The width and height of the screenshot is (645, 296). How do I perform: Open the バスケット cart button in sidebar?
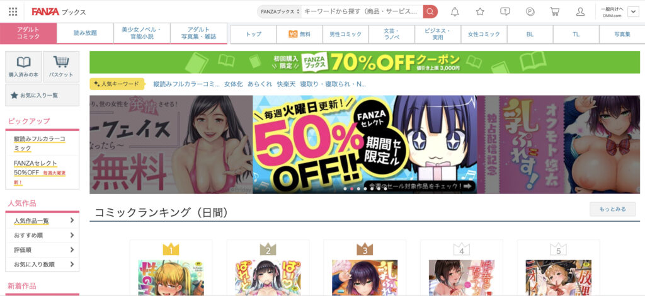point(61,66)
